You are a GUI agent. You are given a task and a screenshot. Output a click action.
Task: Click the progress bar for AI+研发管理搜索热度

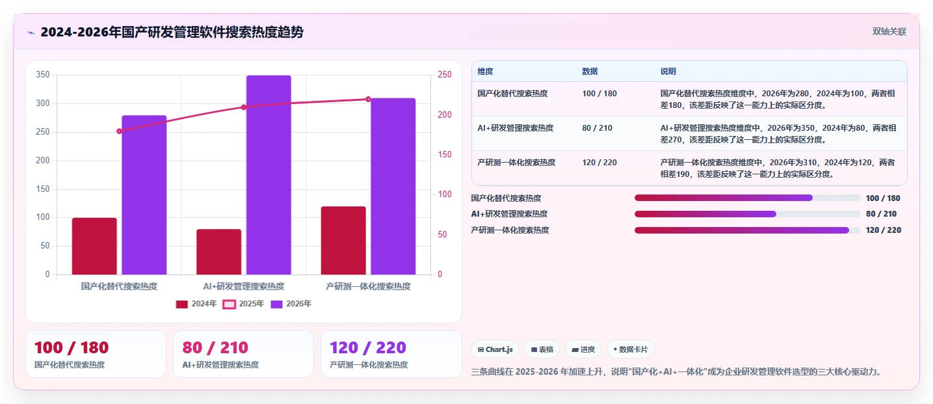pyautogui.click(x=748, y=214)
